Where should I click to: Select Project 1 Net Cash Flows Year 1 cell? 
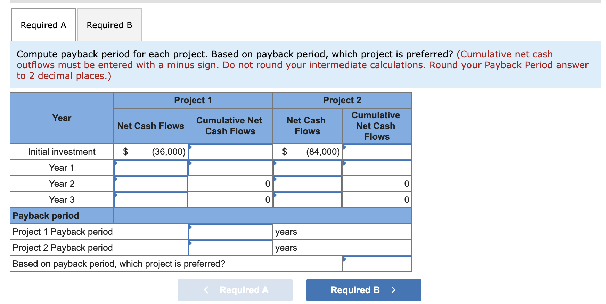[x=151, y=168]
